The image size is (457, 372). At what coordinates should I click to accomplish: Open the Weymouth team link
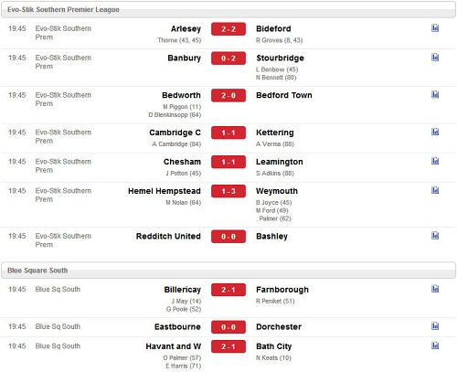[x=277, y=191]
